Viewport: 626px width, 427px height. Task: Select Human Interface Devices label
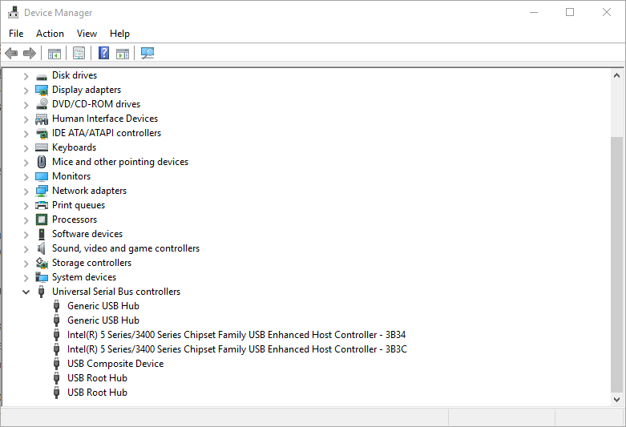[105, 119]
